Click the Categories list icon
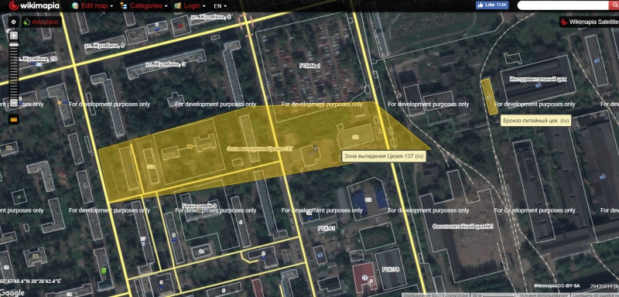This screenshot has width=619, height=297. (x=124, y=6)
